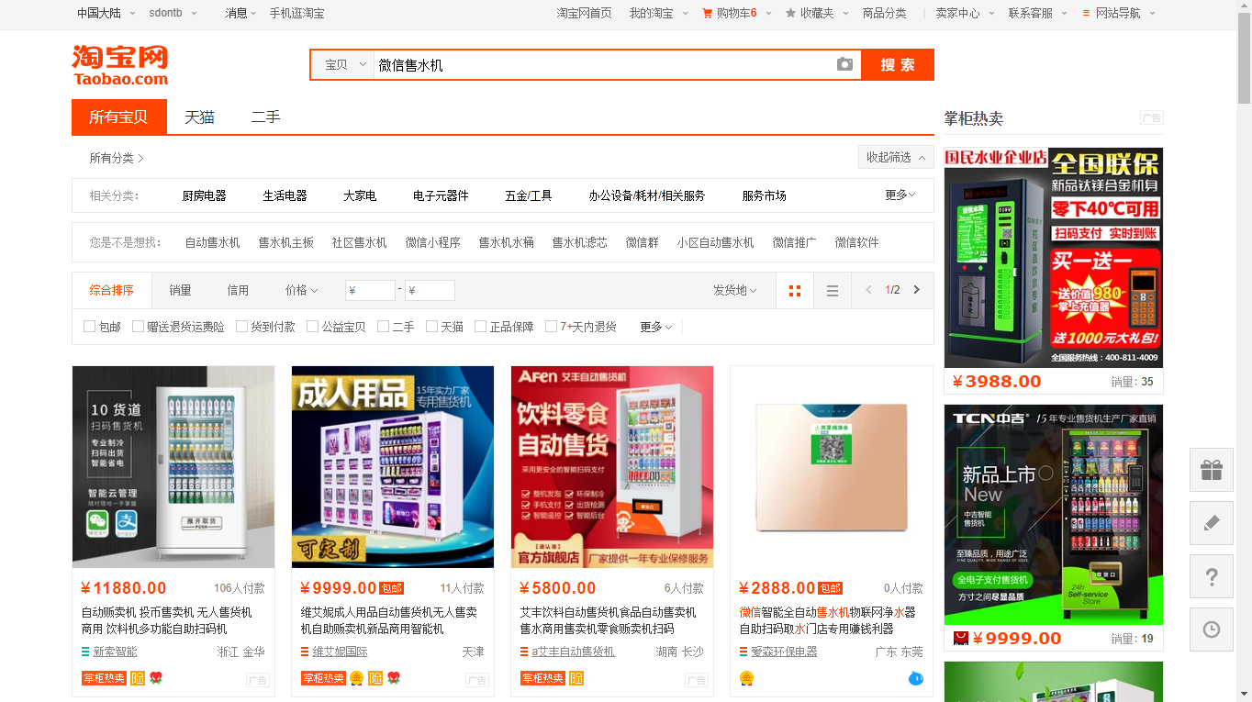Click the shop icon beside 维艾妮国际

pyautogui.click(x=305, y=652)
